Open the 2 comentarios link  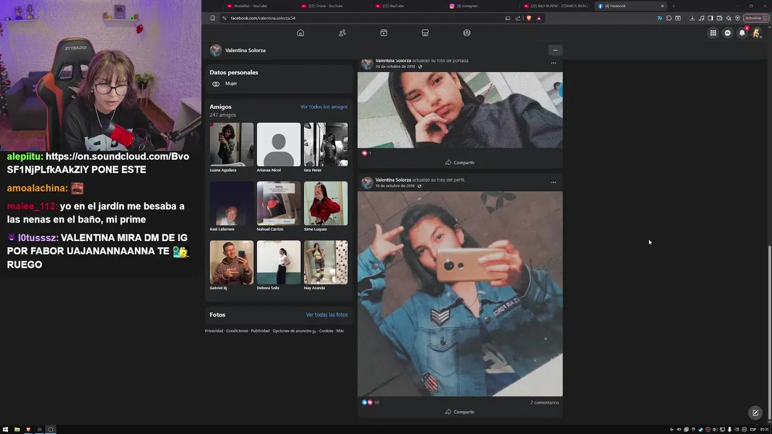(545, 402)
